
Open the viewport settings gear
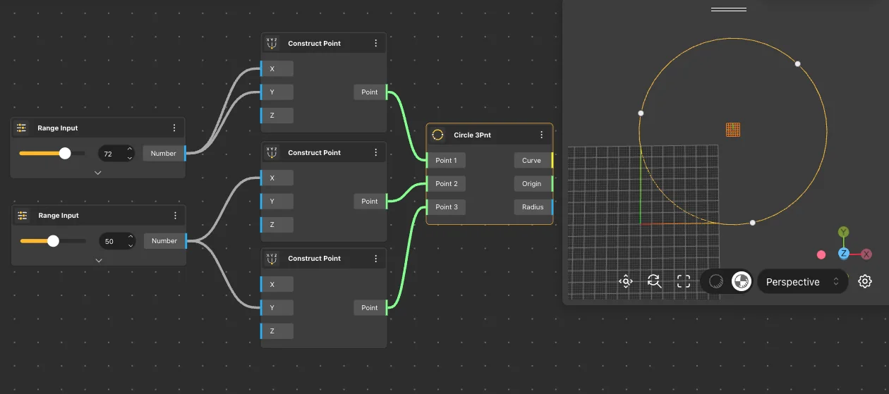[x=865, y=282]
